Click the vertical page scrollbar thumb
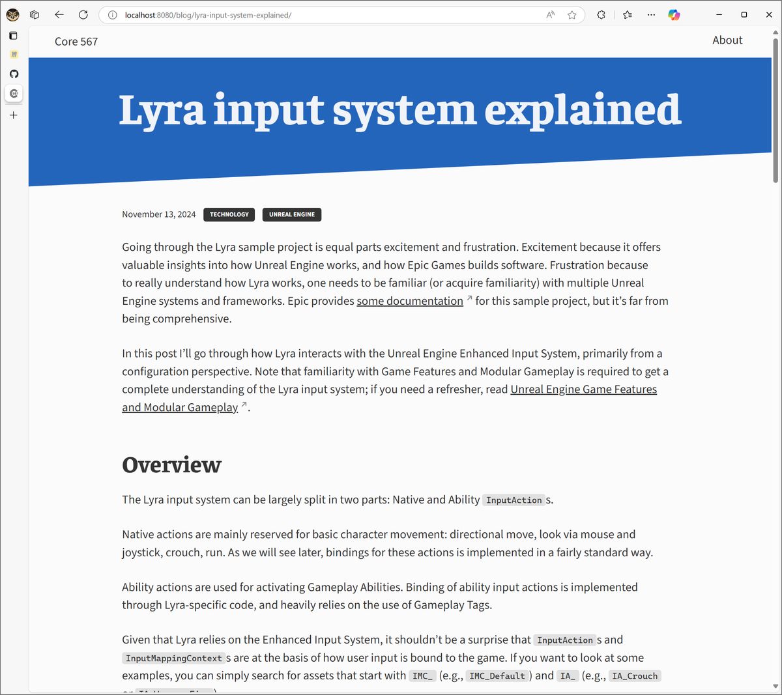The image size is (782, 695). [x=775, y=111]
